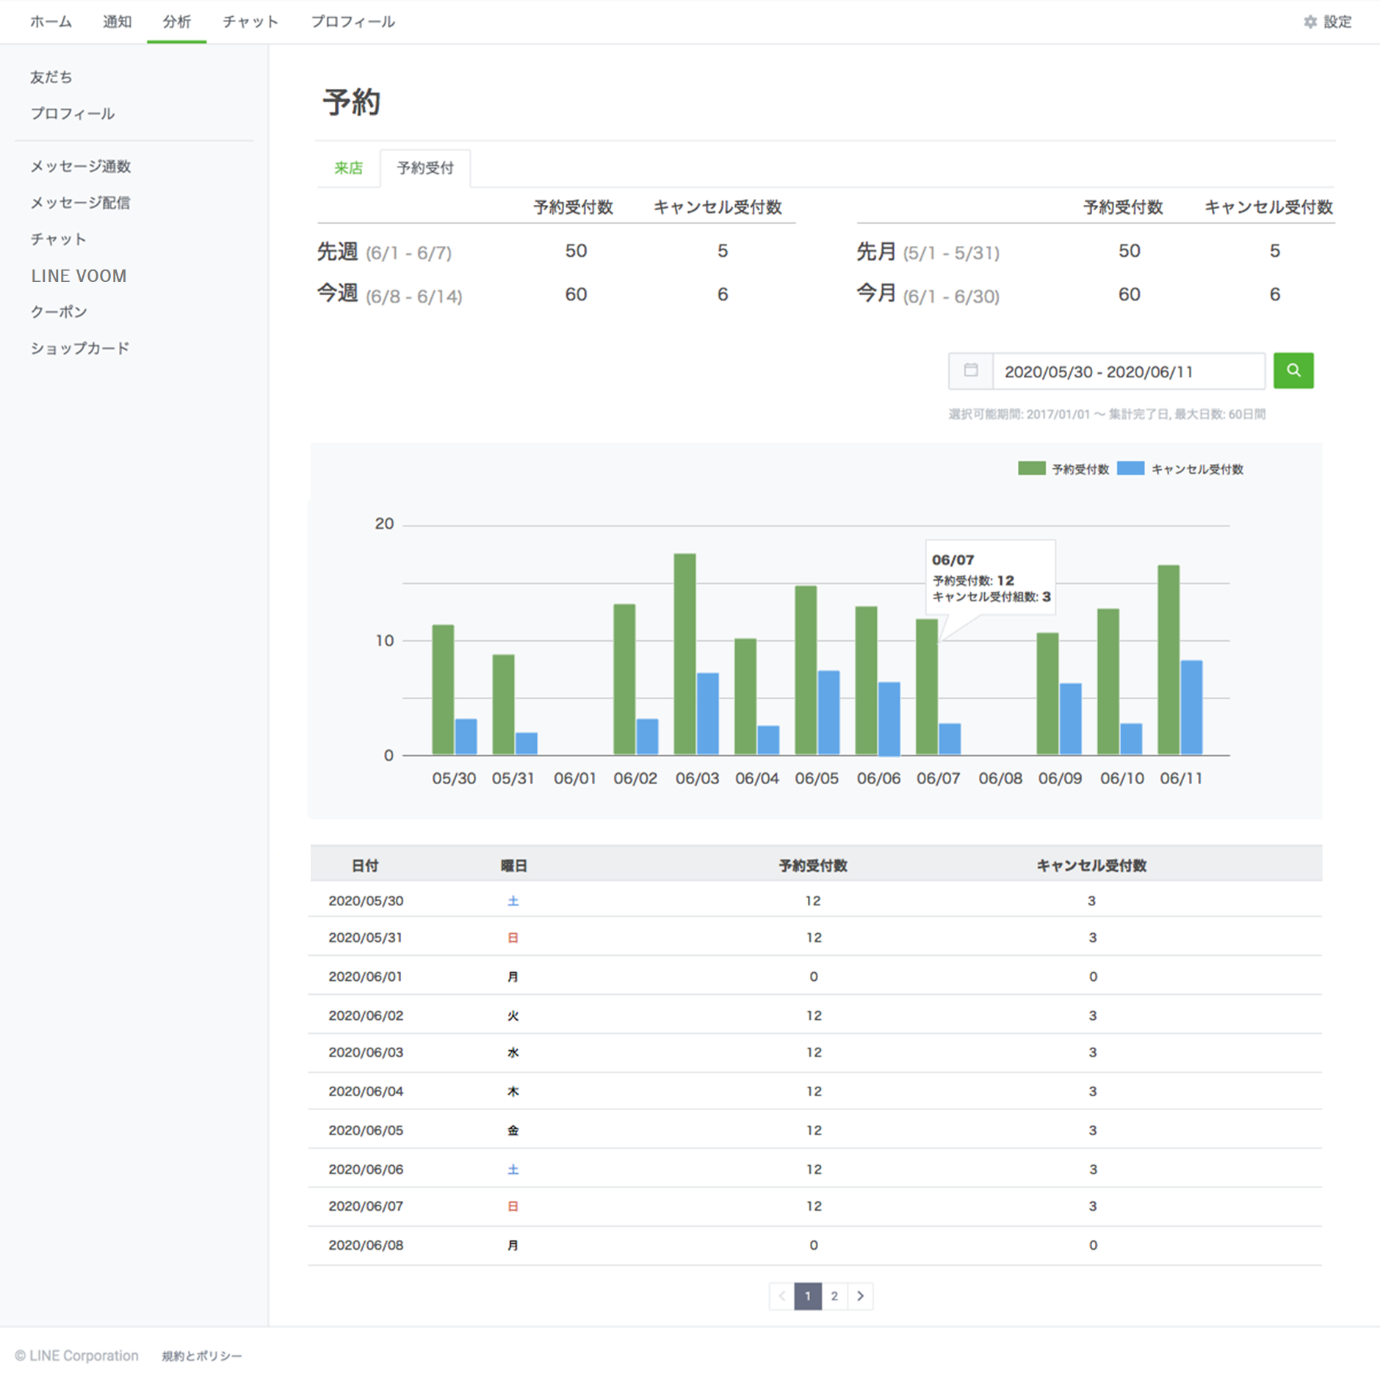Sort by 予約受付数 table column header

[x=813, y=866]
